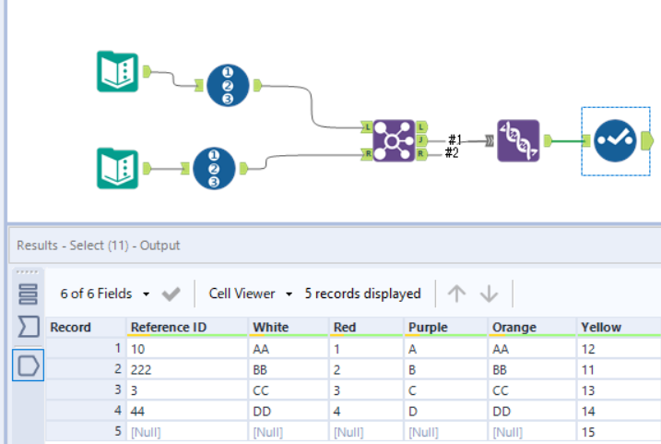Go to next record with down arrow
This screenshot has height=444, width=661.
click(x=489, y=294)
